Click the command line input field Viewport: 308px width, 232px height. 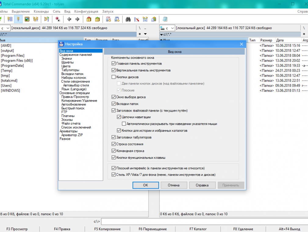pyautogui.click(x=205, y=221)
